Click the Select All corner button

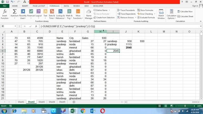[3, 32]
